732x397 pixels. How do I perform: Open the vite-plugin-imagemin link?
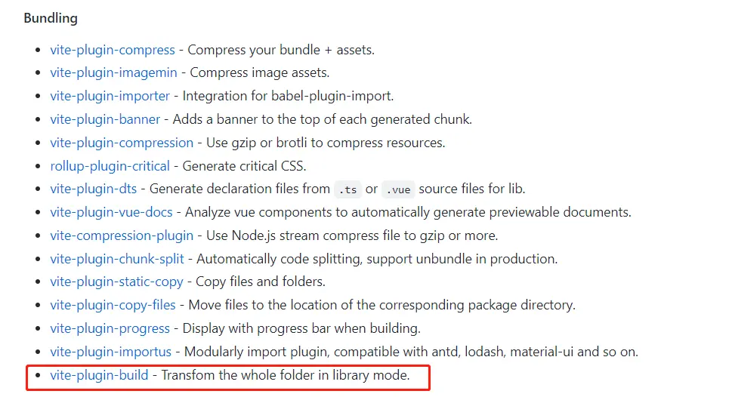113,73
